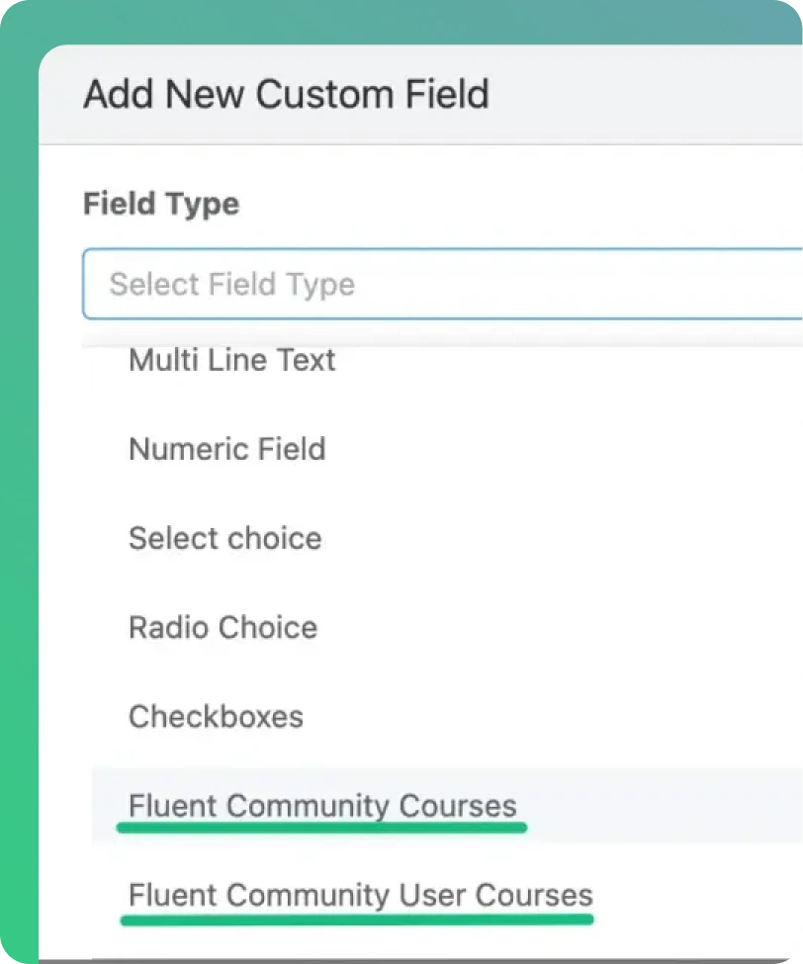Screen dimensions: 803x964
Task: Select Checkboxes field type
Action: click(216, 716)
